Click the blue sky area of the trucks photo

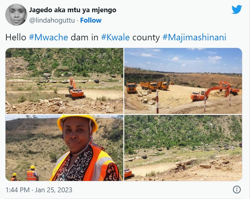coord(183,59)
